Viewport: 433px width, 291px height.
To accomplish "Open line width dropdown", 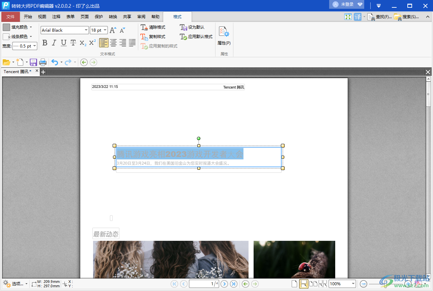I will (35, 46).
